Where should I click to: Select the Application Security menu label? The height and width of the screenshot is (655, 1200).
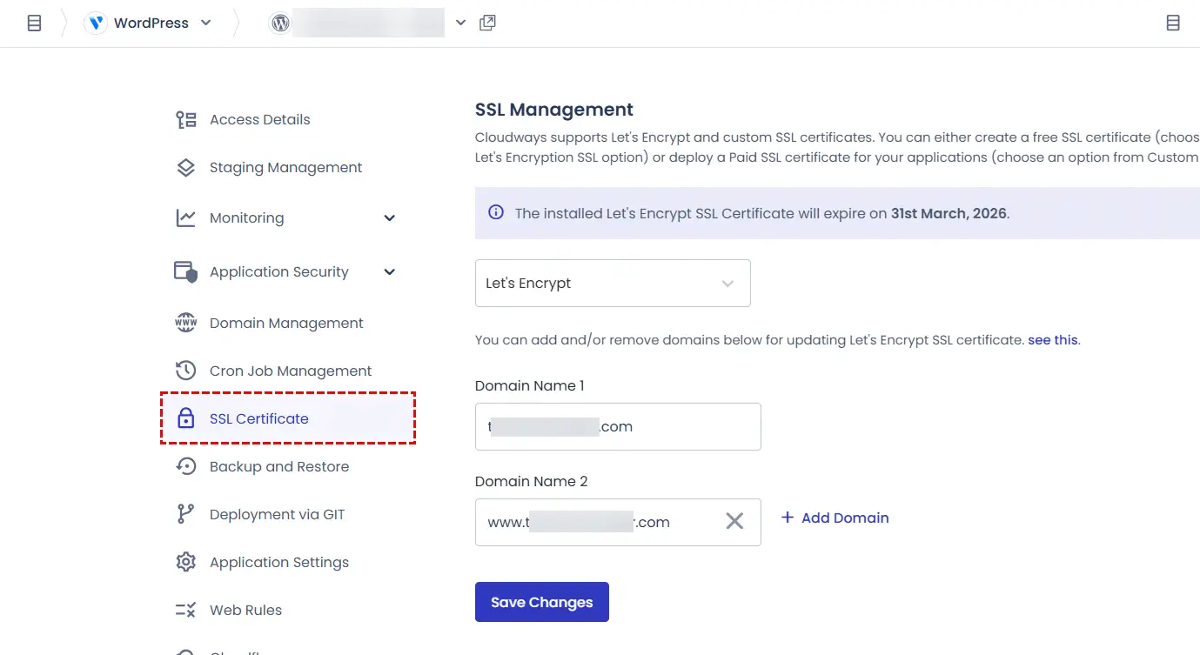click(278, 271)
